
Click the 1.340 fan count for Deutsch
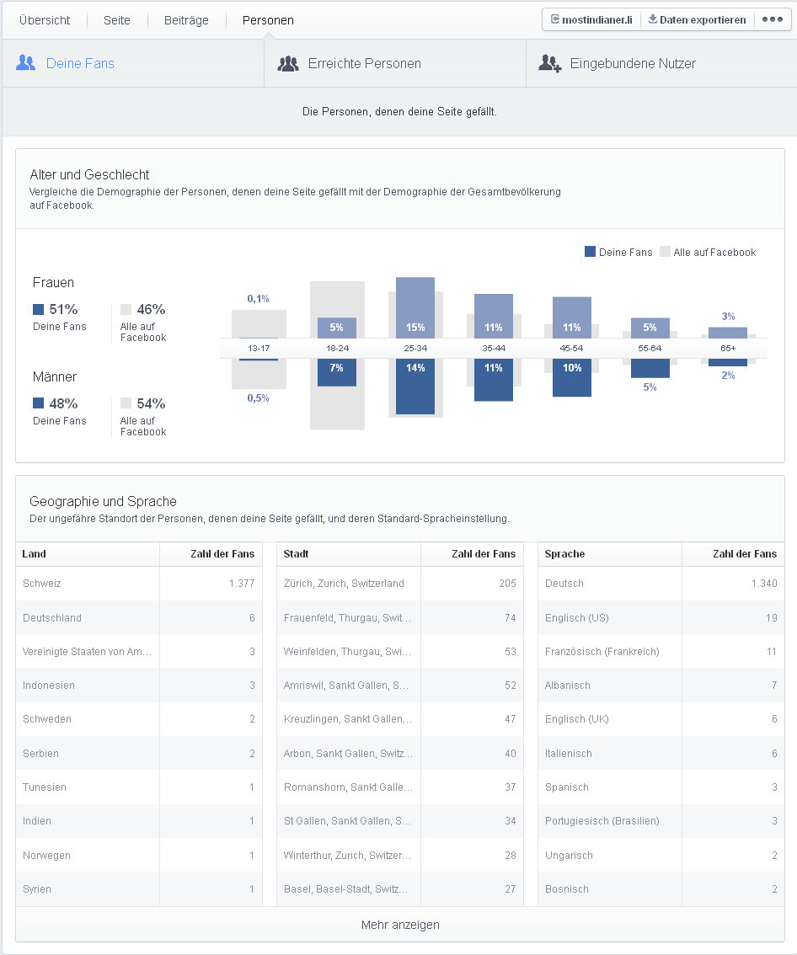pyautogui.click(x=764, y=584)
